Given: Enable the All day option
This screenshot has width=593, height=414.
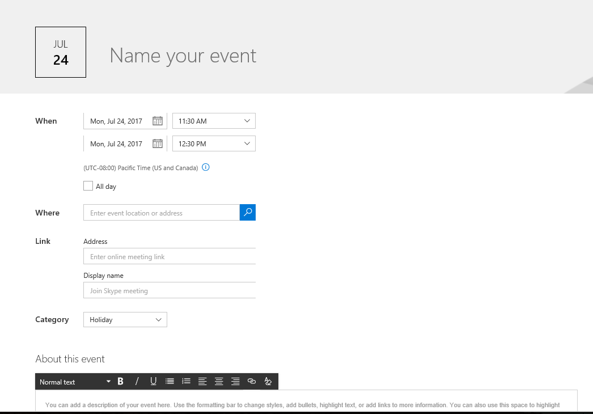Looking at the screenshot, I should [x=88, y=185].
